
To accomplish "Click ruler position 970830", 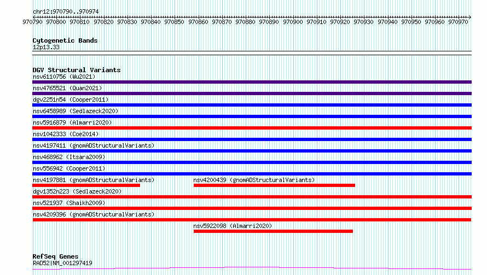I will 127,22.
